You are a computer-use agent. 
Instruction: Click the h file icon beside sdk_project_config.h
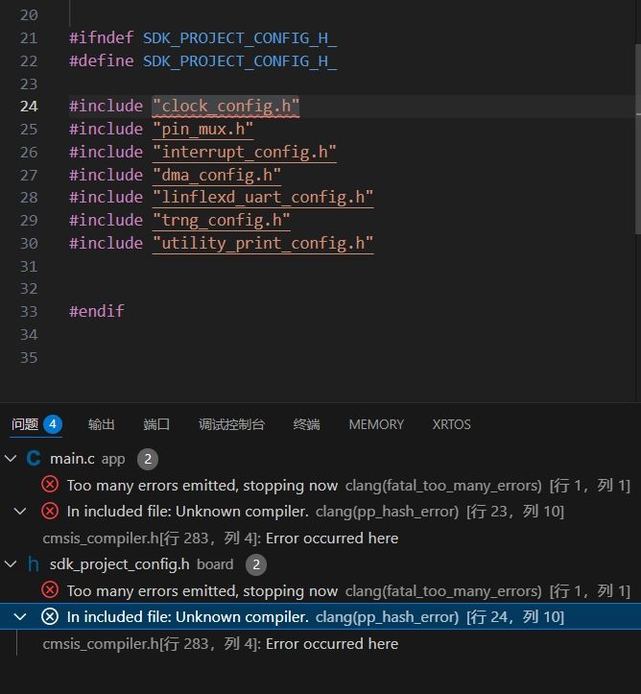[x=34, y=564]
